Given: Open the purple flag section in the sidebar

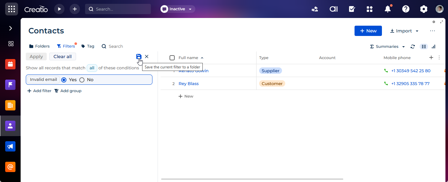Looking at the screenshot, I should pos(10,85).
